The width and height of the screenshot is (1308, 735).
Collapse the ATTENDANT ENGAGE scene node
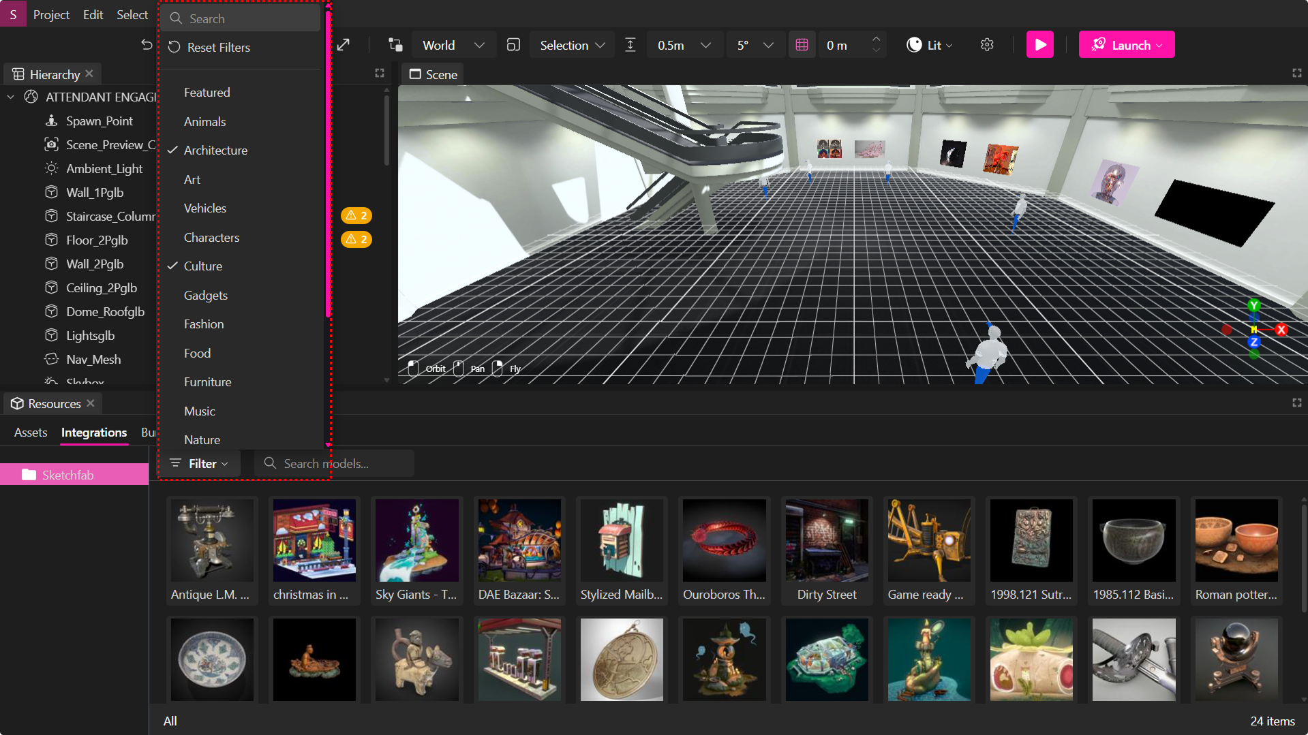coord(10,97)
